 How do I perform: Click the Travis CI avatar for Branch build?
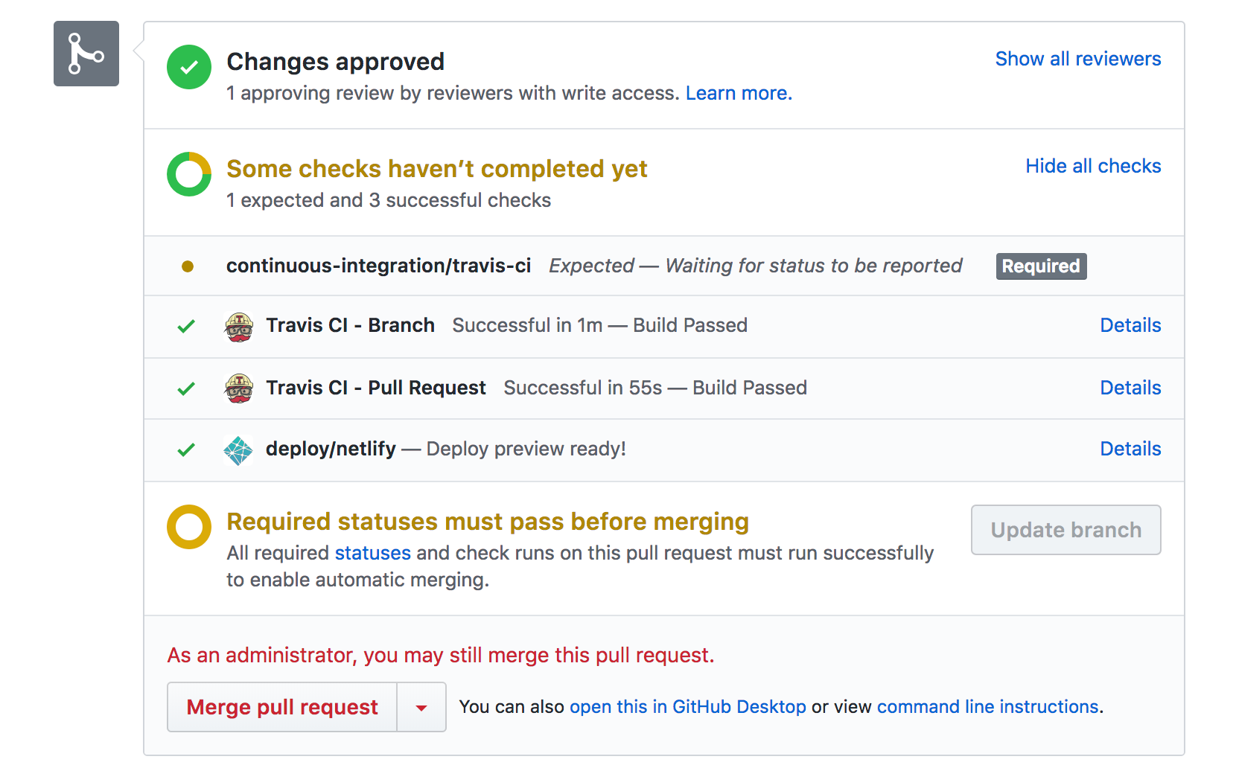[x=239, y=327]
